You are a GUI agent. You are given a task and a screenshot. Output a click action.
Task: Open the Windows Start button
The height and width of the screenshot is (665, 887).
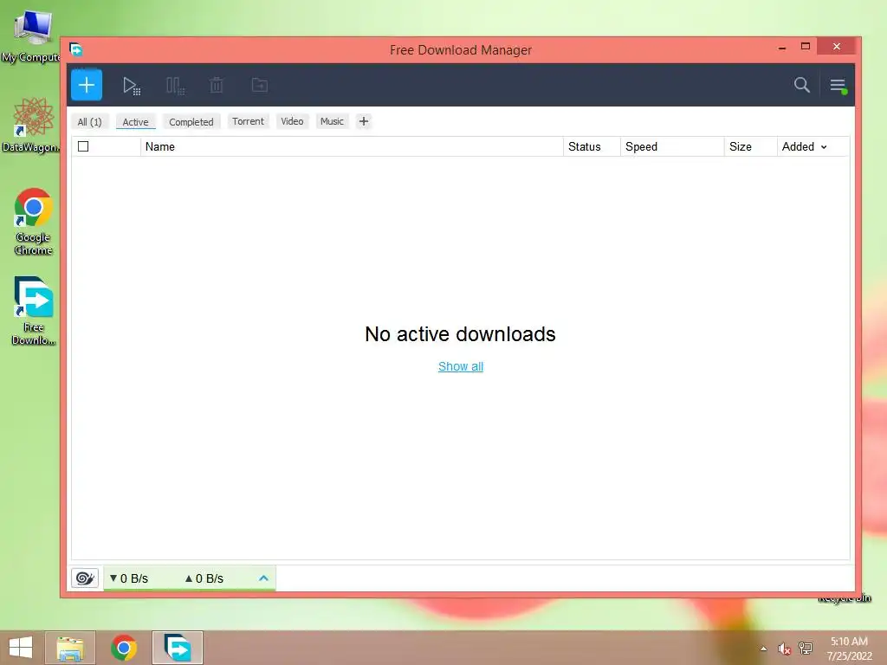coord(21,648)
